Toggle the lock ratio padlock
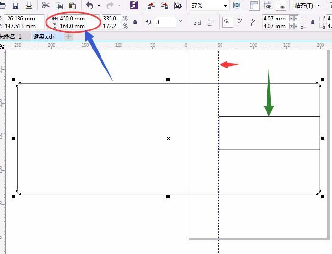This screenshot has width=332, height=254. (135, 22)
